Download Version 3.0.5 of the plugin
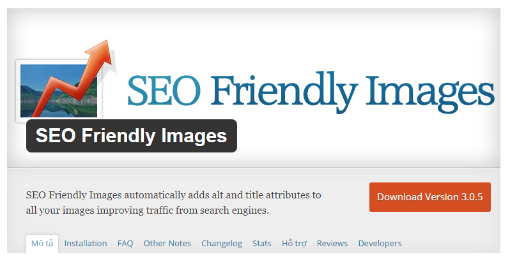 pyautogui.click(x=429, y=197)
